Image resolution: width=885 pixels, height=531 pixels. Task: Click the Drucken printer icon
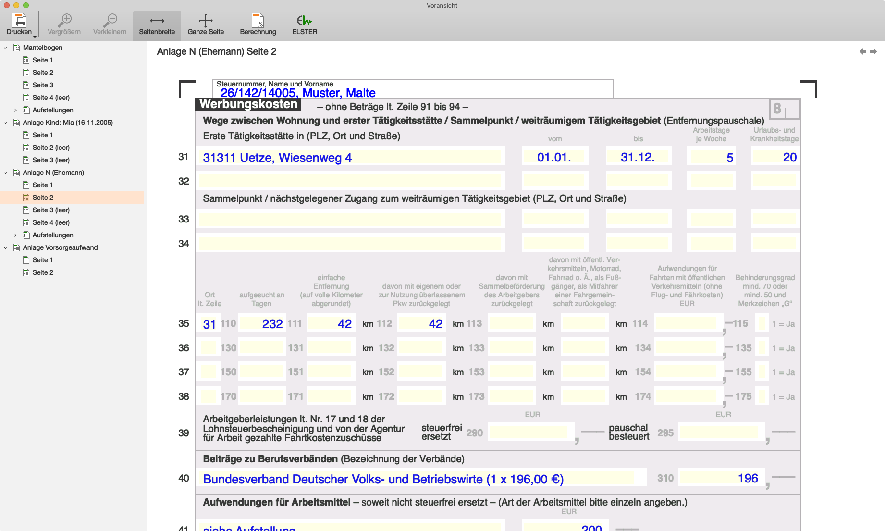coord(19,21)
